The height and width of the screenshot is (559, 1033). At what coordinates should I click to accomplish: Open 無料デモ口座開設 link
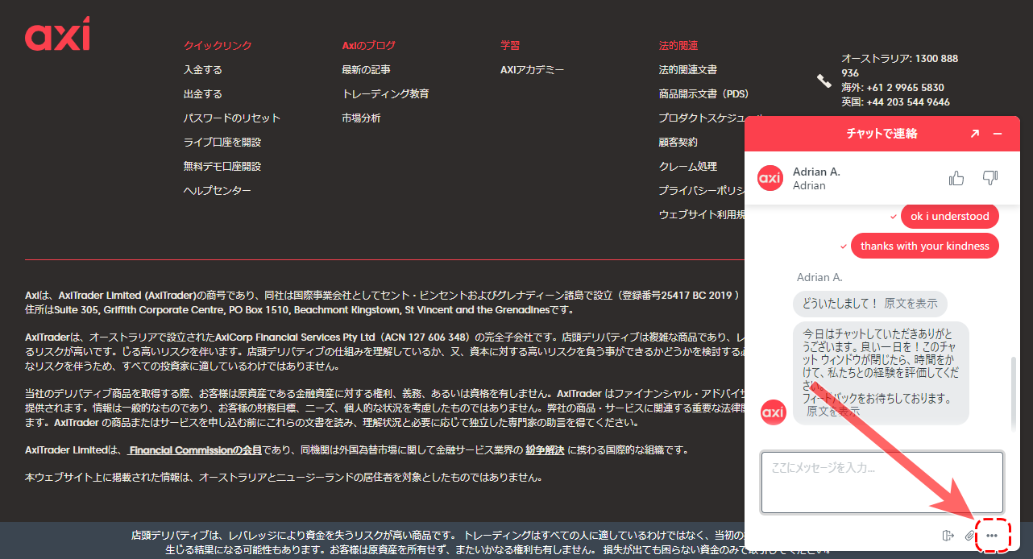point(222,167)
